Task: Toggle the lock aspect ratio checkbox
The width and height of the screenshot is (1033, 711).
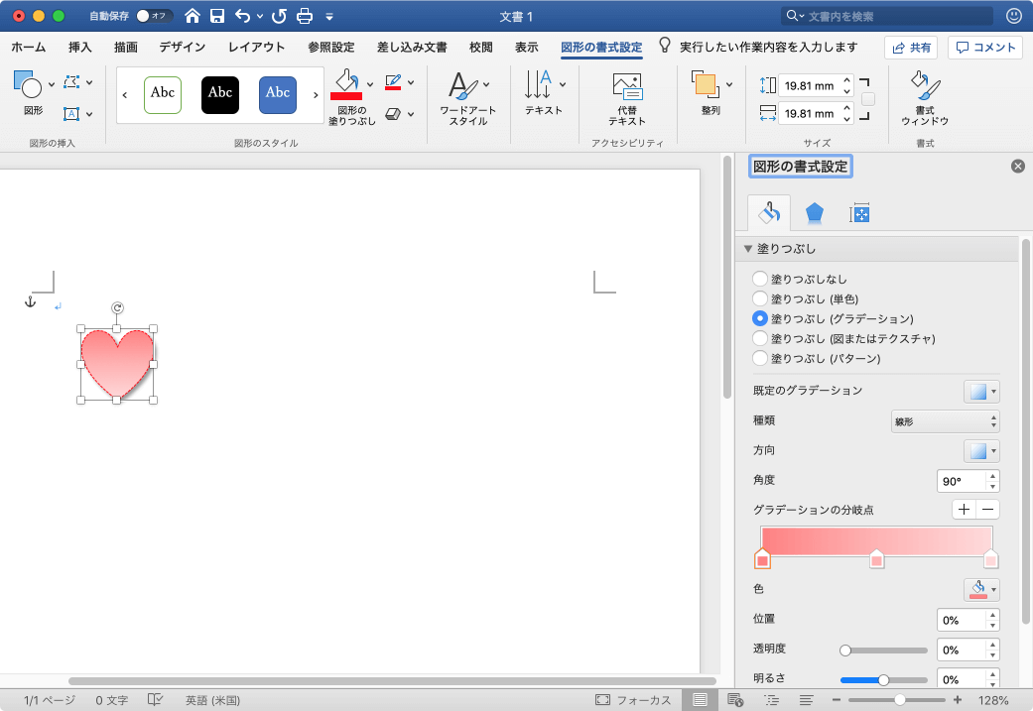Action: tap(868, 99)
